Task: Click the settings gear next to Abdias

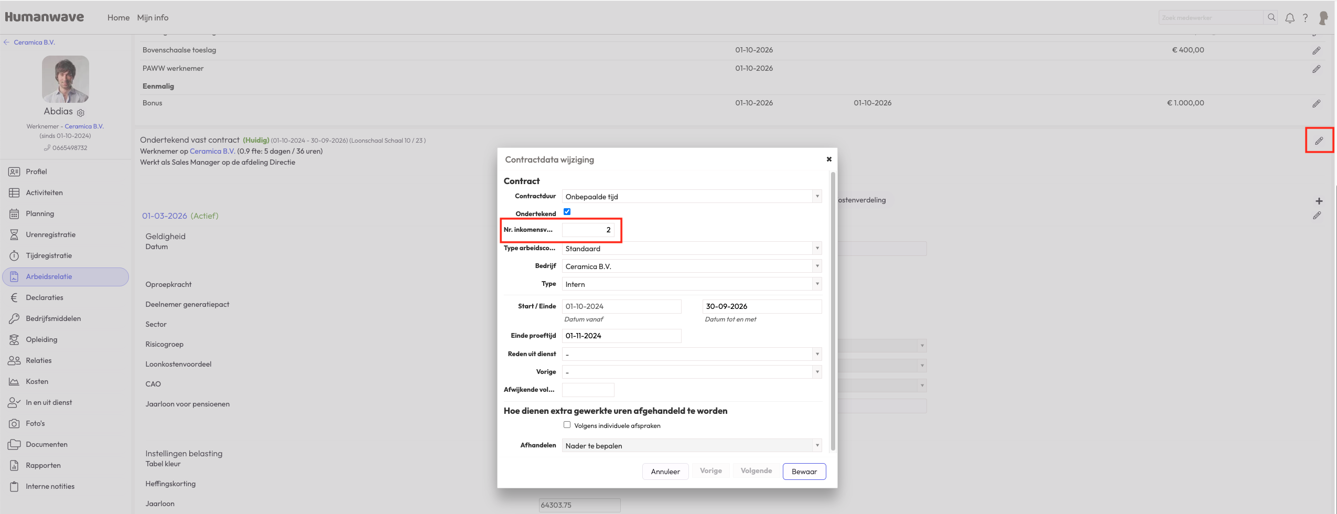Action: [81, 113]
